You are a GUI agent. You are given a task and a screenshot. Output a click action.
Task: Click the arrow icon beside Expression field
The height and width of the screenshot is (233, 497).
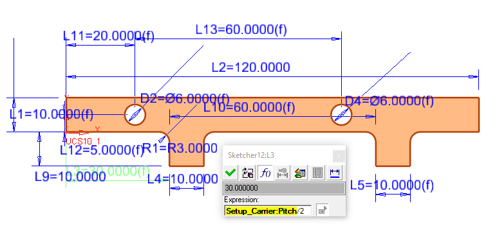(323, 211)
